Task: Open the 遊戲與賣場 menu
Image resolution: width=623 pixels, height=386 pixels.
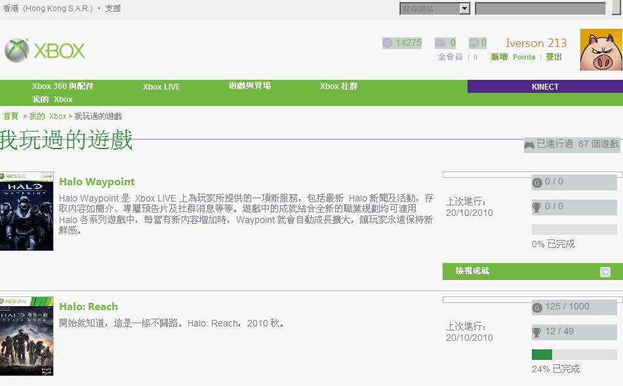Action: coord(250,86)
